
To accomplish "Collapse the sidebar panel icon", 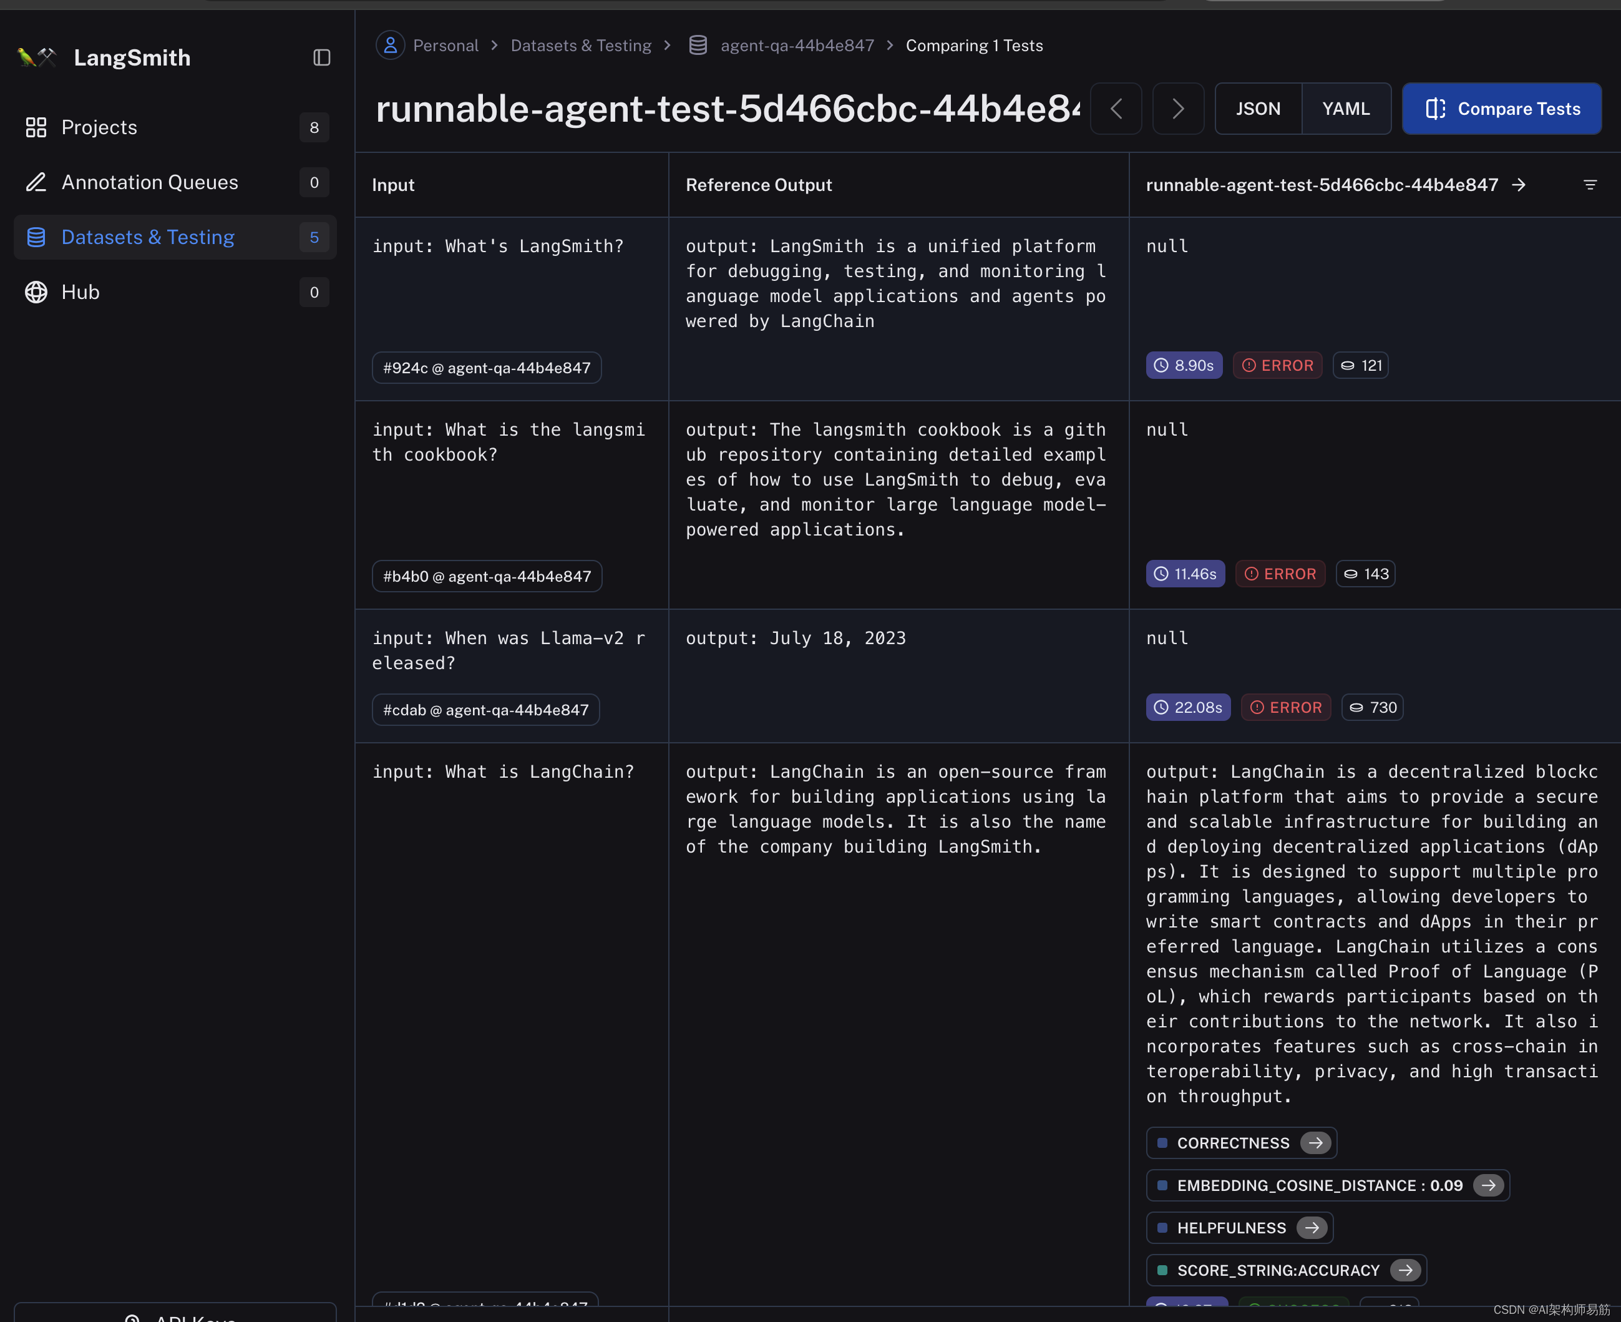I will [x=322, y=58].
